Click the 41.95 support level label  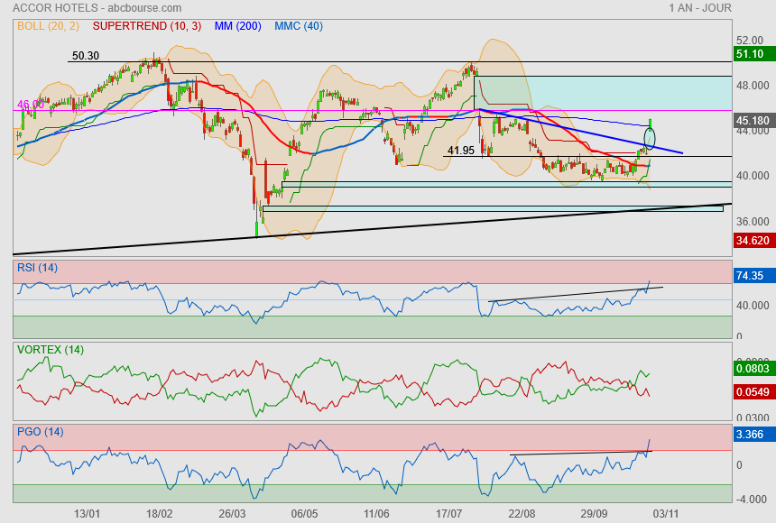pyautogui.click(x=460, y=151)
